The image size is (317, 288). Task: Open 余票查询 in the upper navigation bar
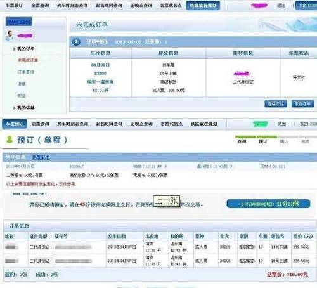click(x=40, y=5)
